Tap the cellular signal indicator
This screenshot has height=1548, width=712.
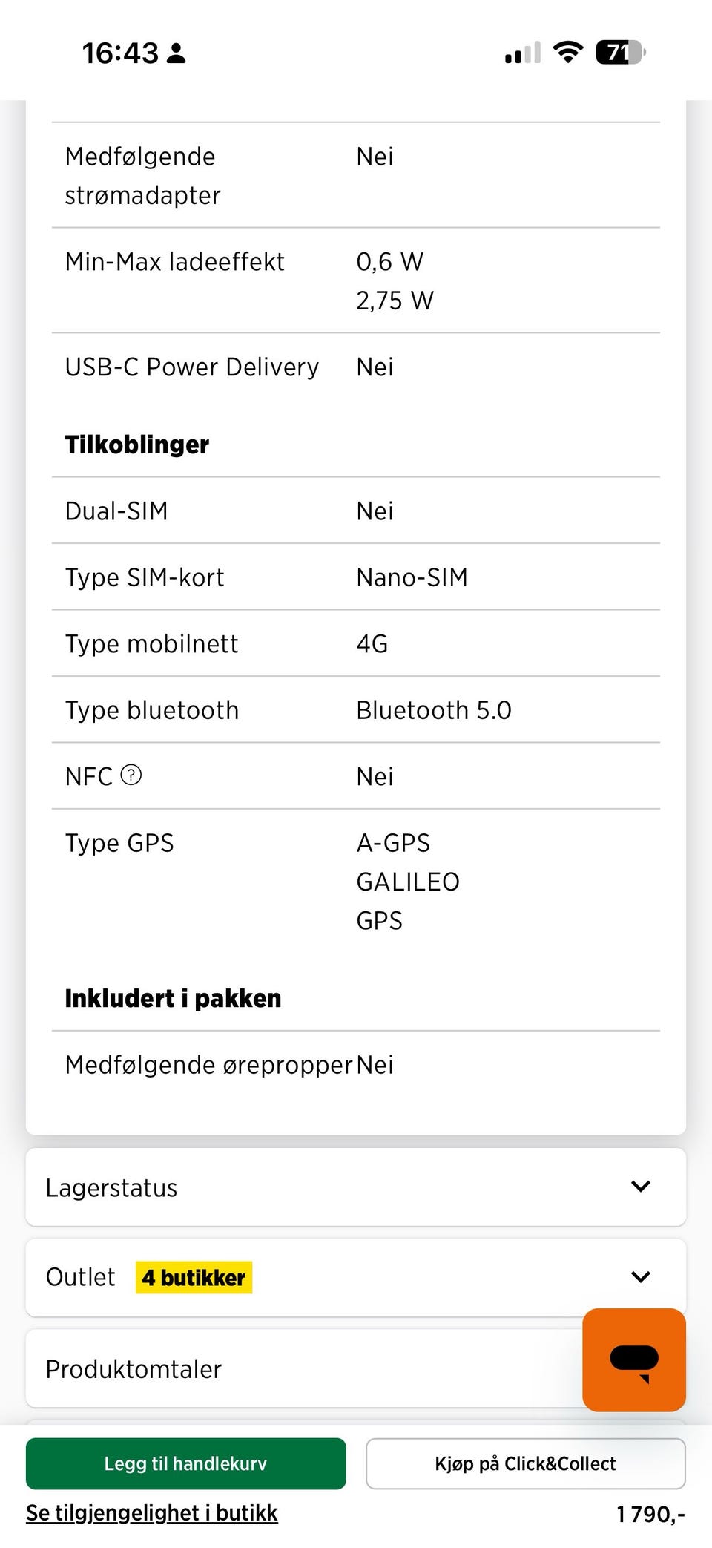(x=520, y=50)
